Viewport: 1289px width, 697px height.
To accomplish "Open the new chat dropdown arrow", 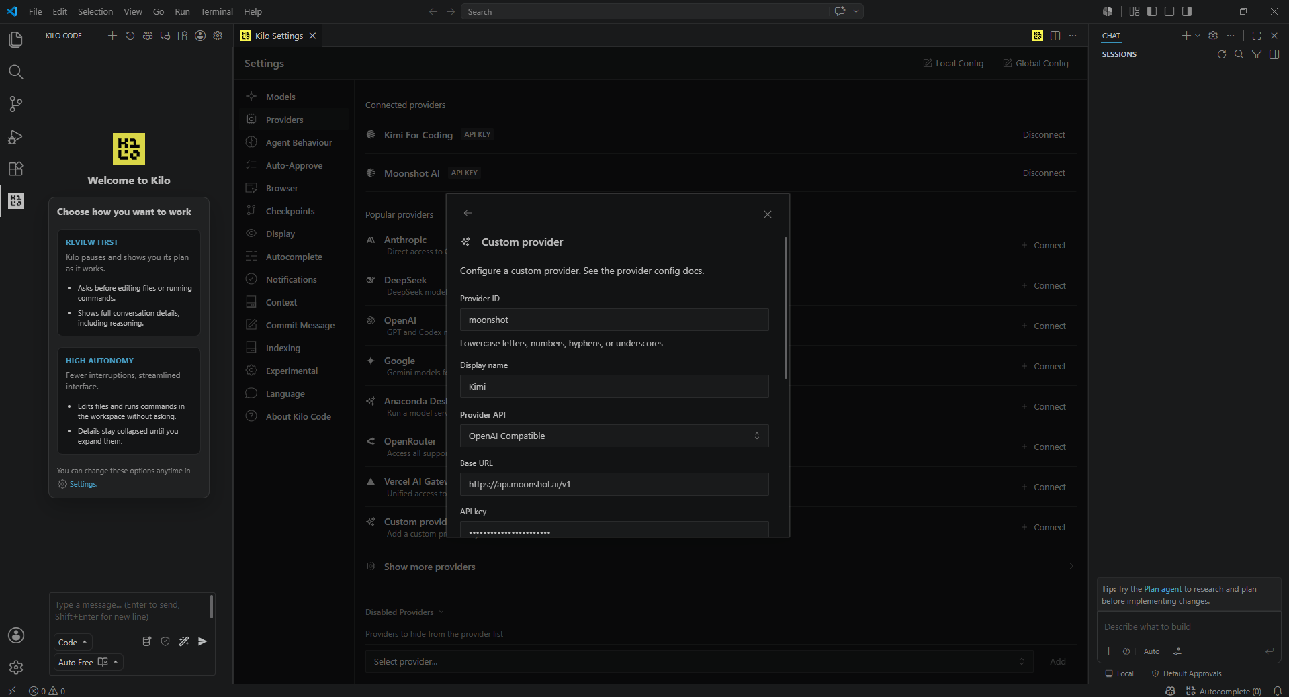I will (1197, 36).
